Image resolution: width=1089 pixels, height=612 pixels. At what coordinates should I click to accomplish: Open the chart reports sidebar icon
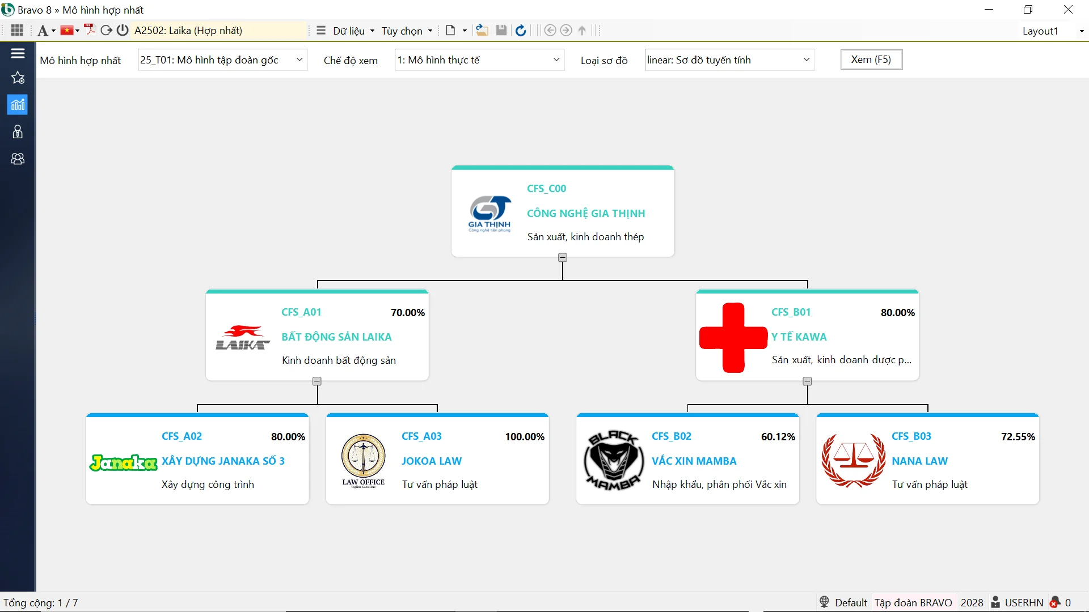coord(18,105)
